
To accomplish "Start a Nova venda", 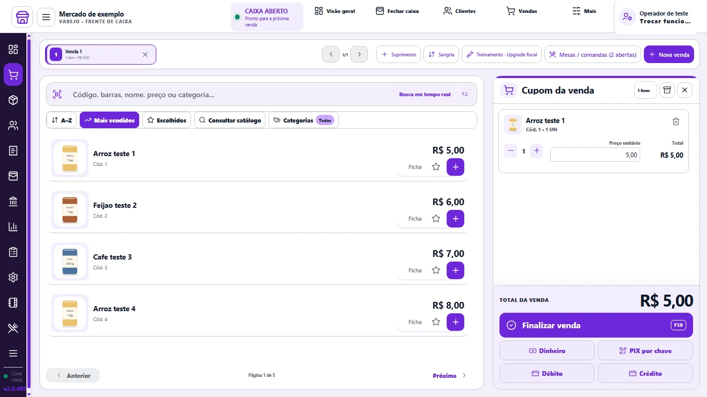I will click(x=669, y=54).
